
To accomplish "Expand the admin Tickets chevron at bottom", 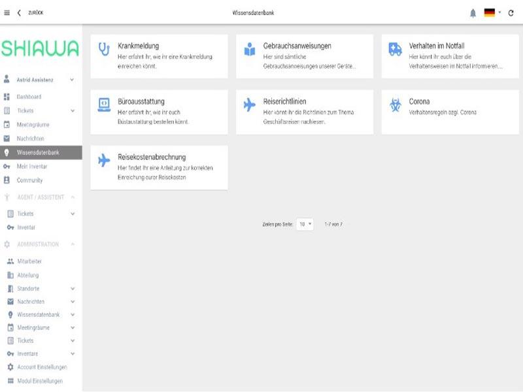I will click(x=73, y=340).
